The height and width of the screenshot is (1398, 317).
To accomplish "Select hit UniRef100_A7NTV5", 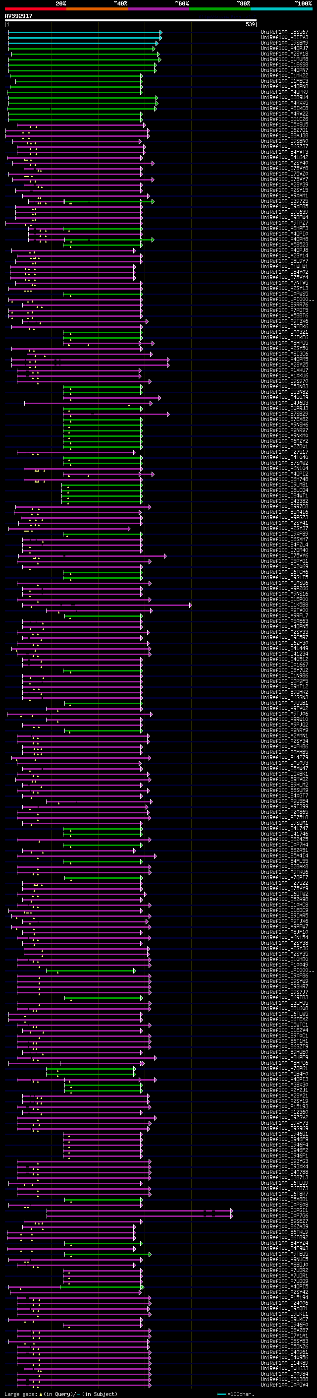I will pyautogui.click(x=284, y=283).
